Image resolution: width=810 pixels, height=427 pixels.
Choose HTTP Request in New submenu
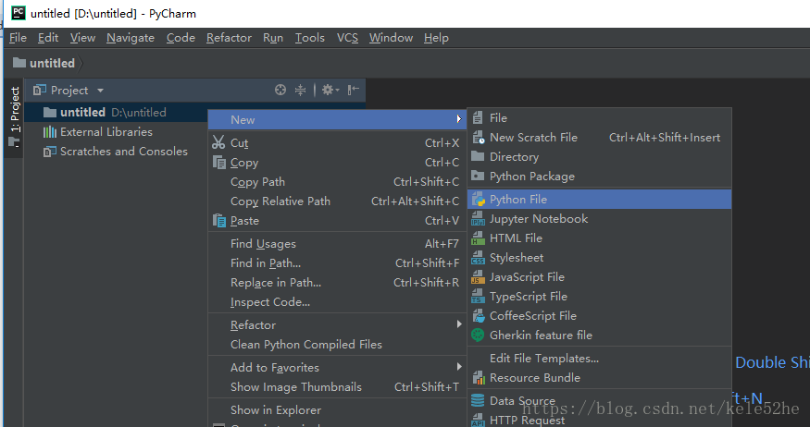(600, 421)
